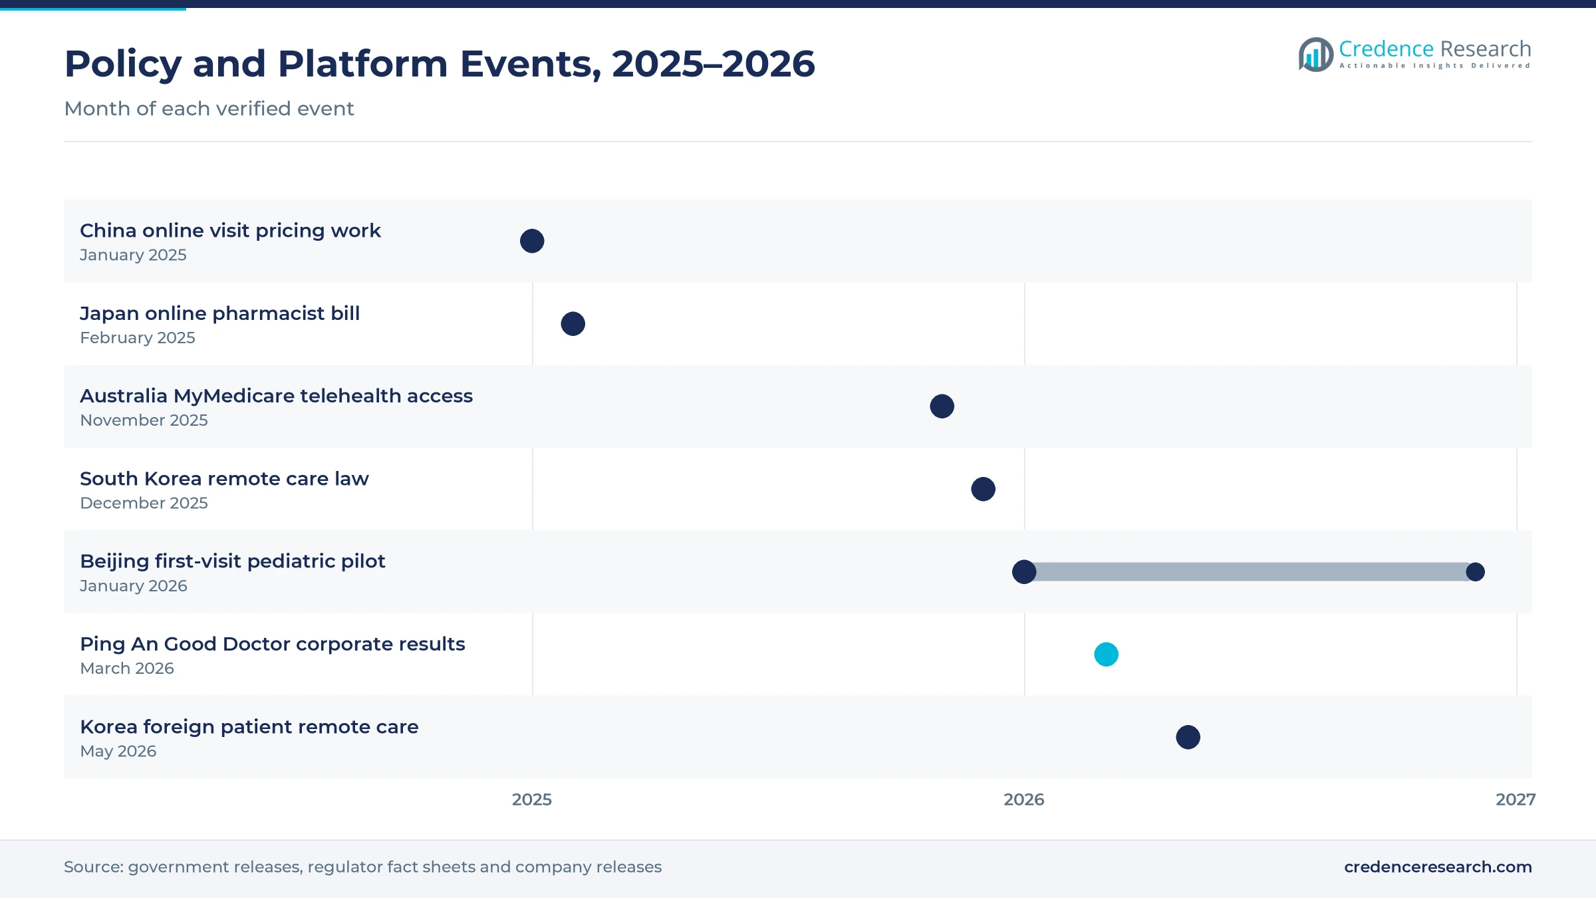Screen dimensions: 1596x898
Task: Click 'South Korea remote care law' label
Action: pyautogui.click(x=224, y=479)
